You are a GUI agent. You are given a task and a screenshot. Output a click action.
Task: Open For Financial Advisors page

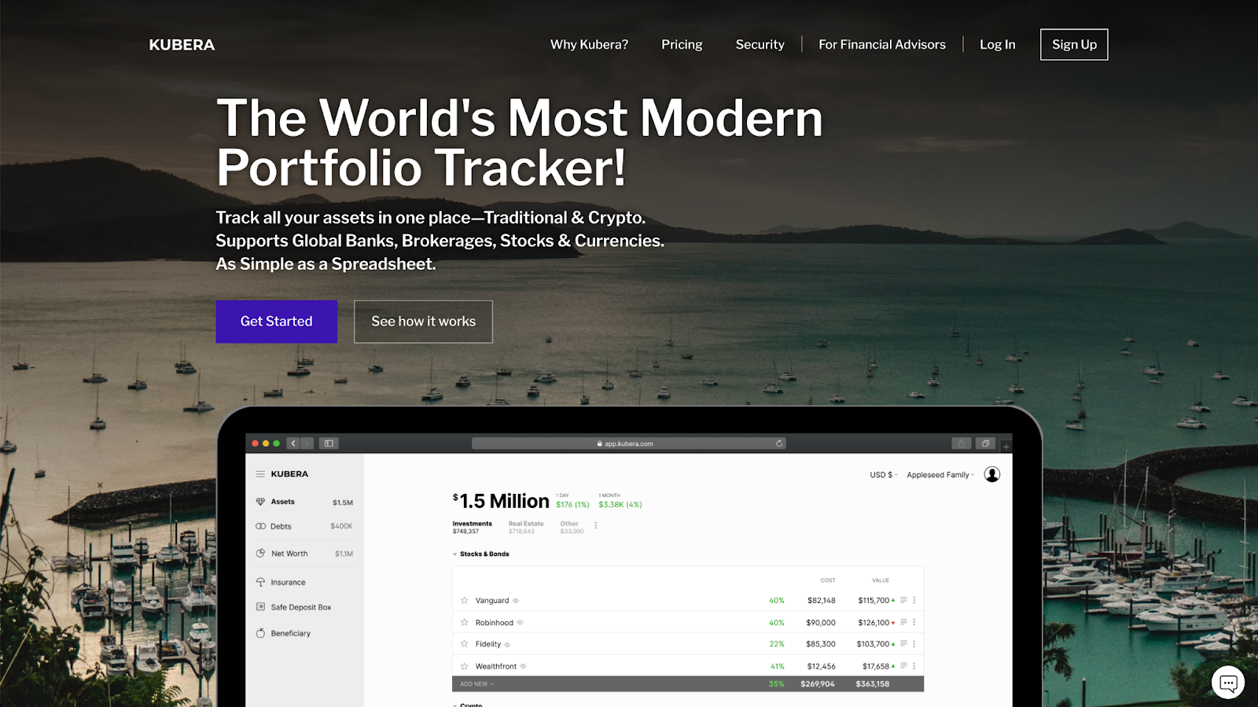click(882, 45)
